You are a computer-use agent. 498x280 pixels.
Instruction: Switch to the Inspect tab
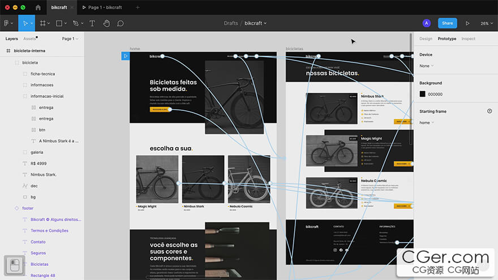pyautogui.click(x=468, y=38)
